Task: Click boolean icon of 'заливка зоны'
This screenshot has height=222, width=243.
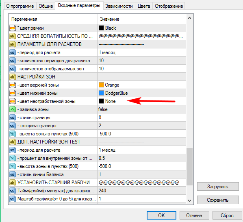Action: [13, 109]
